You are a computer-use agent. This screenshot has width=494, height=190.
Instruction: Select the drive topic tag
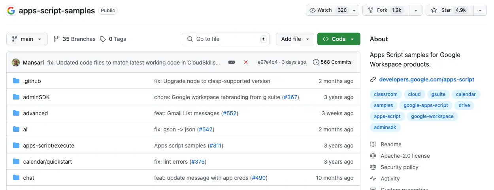click(x=464, y=105)
